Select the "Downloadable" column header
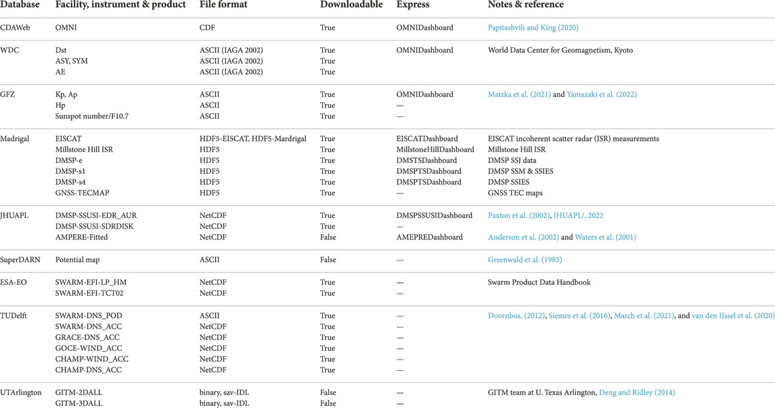This screenshot has height=408, width=775. coord(351,5)
